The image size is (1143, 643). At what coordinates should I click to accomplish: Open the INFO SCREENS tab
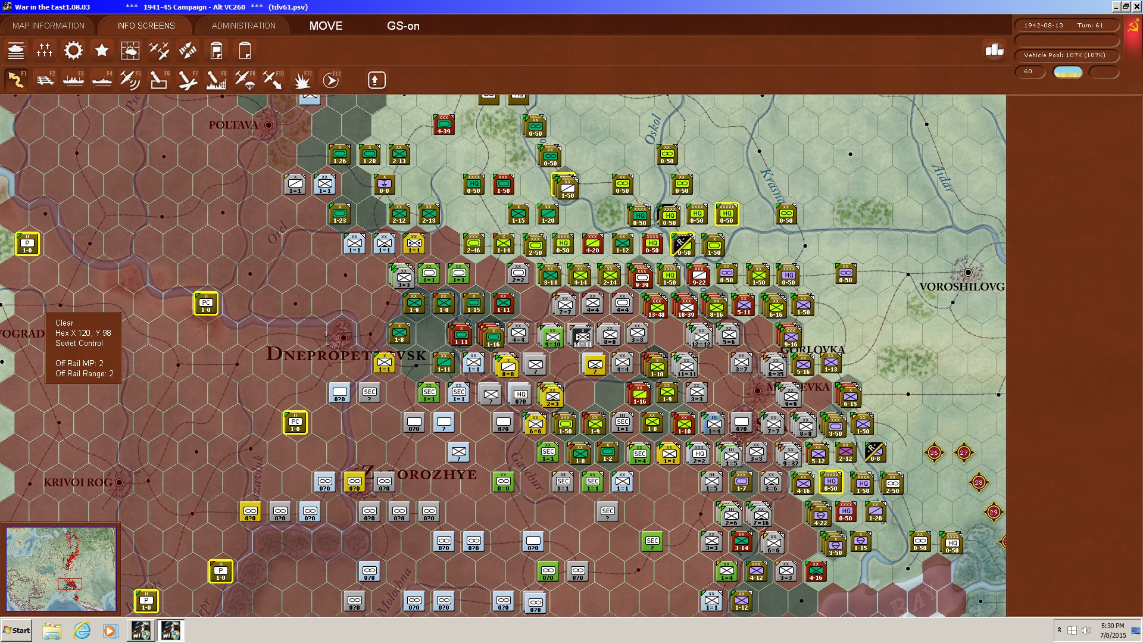pyautogui.click(x=146, y=26)
